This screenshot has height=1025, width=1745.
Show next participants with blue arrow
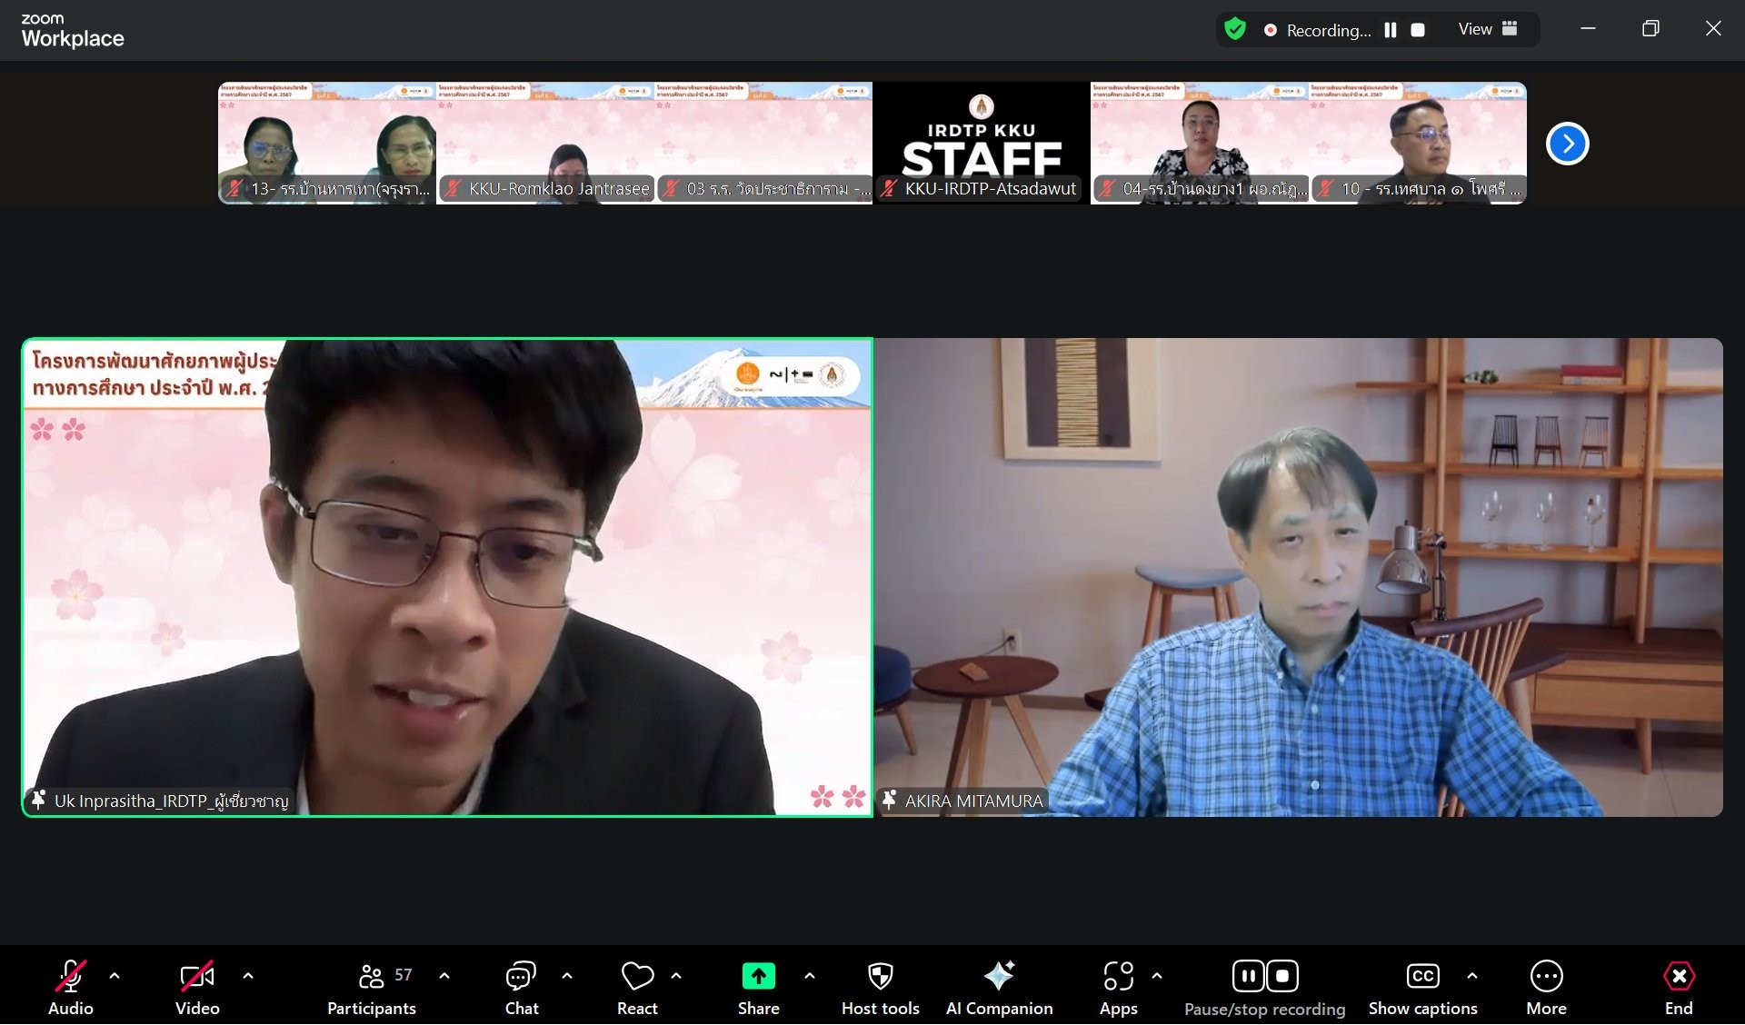(x=1567, y=144)
